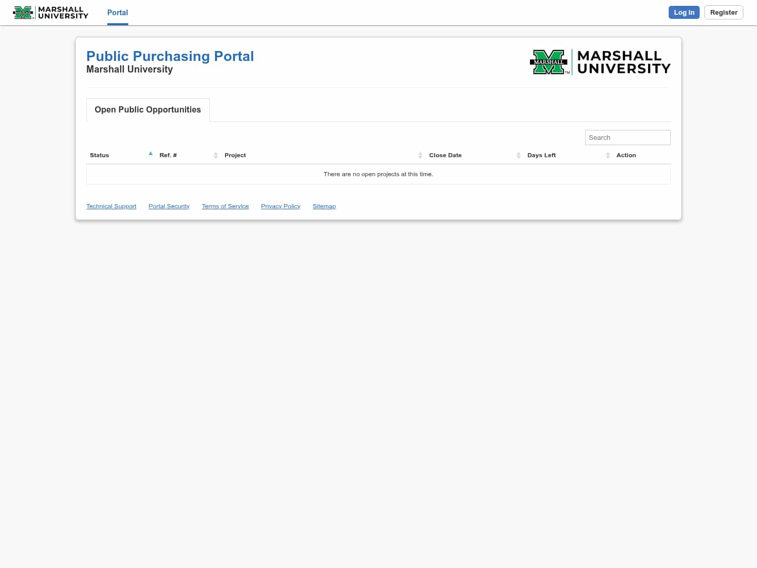Image resolution: width=757 pixels, height=568 pixels.
Task: Open Portal Security link
Action: [x=169, y=206]
